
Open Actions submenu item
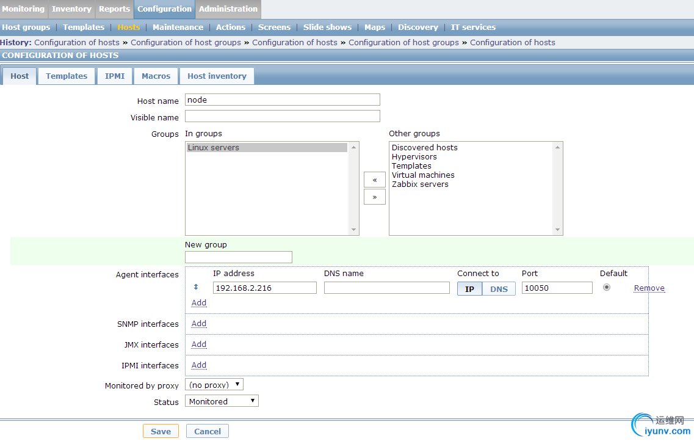(x=231, y=27)
